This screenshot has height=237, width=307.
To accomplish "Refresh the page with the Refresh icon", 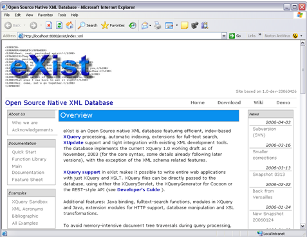I will 59,25.
